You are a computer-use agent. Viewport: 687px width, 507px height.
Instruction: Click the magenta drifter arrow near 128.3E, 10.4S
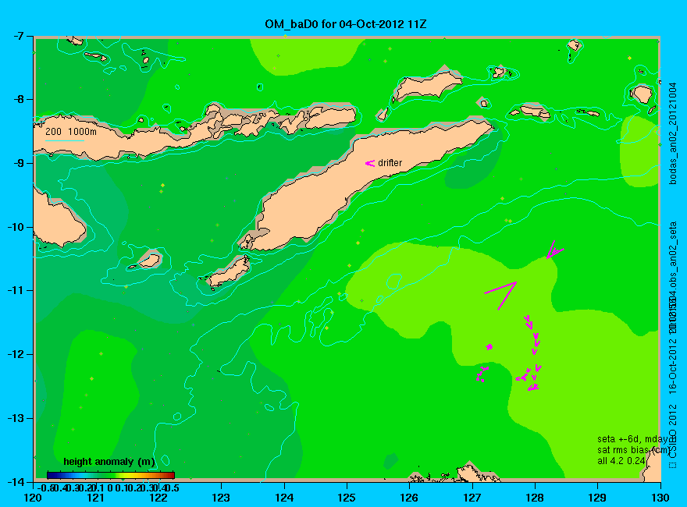pyautogui.click(x=555, y=249)
